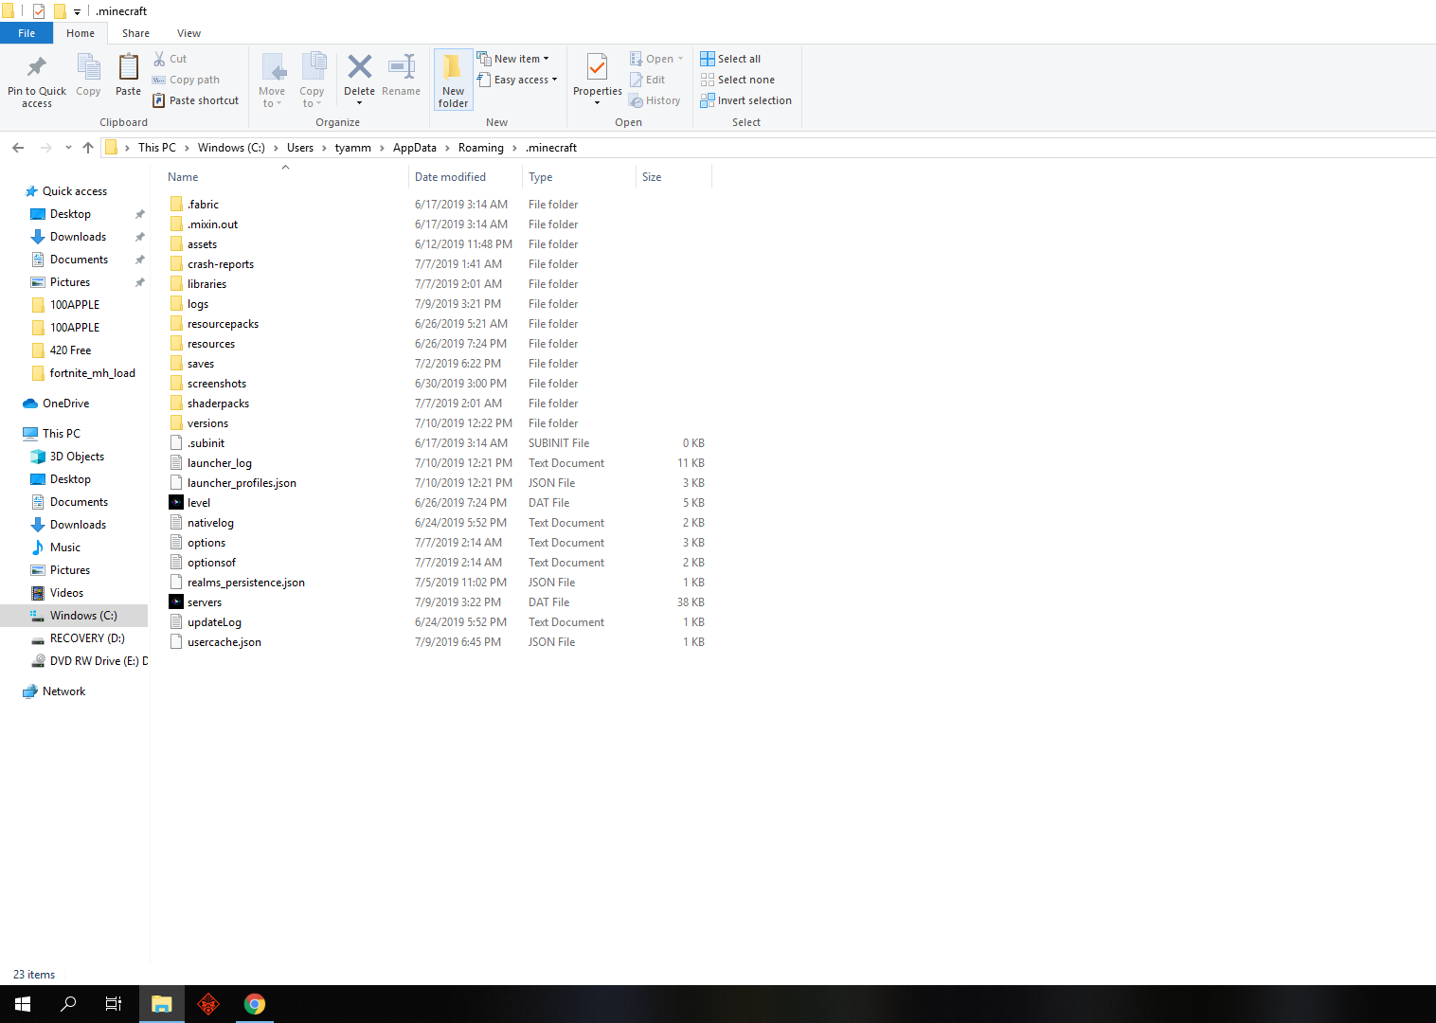Screen dimensions: 1436x1023
Task: Cut the selected item
Action: coord(171,59)
